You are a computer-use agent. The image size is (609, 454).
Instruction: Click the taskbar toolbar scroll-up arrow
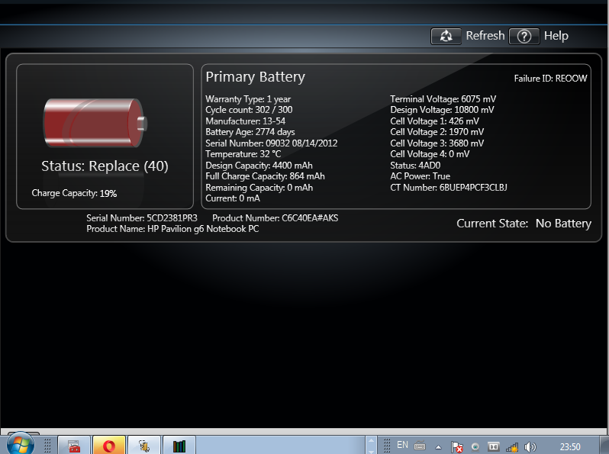[371, 441]
